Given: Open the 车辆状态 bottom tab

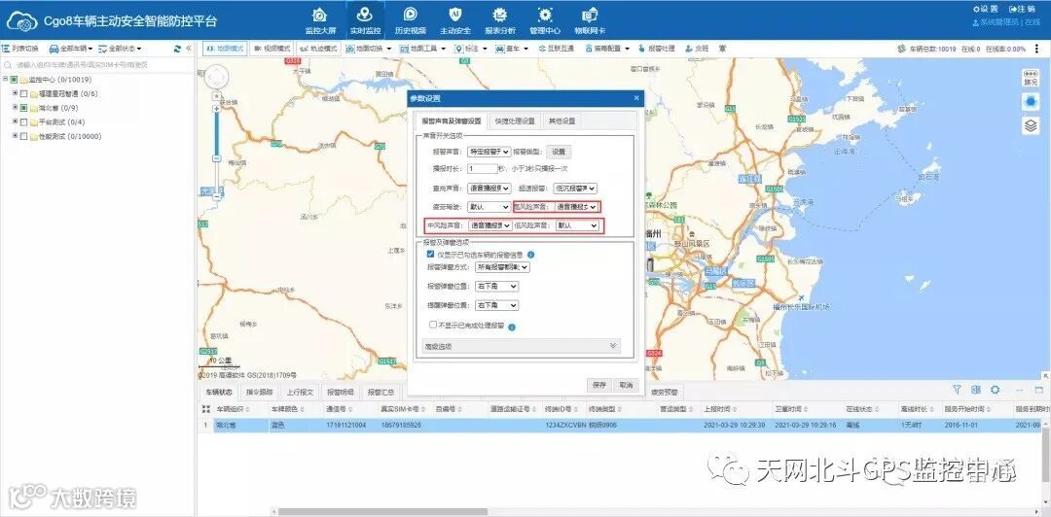Looking at the screenshot, I should click(x=219, y=393).
